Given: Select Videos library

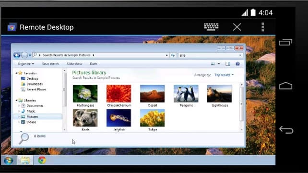Looking at the screenshot, I should (x=31, y=122).
